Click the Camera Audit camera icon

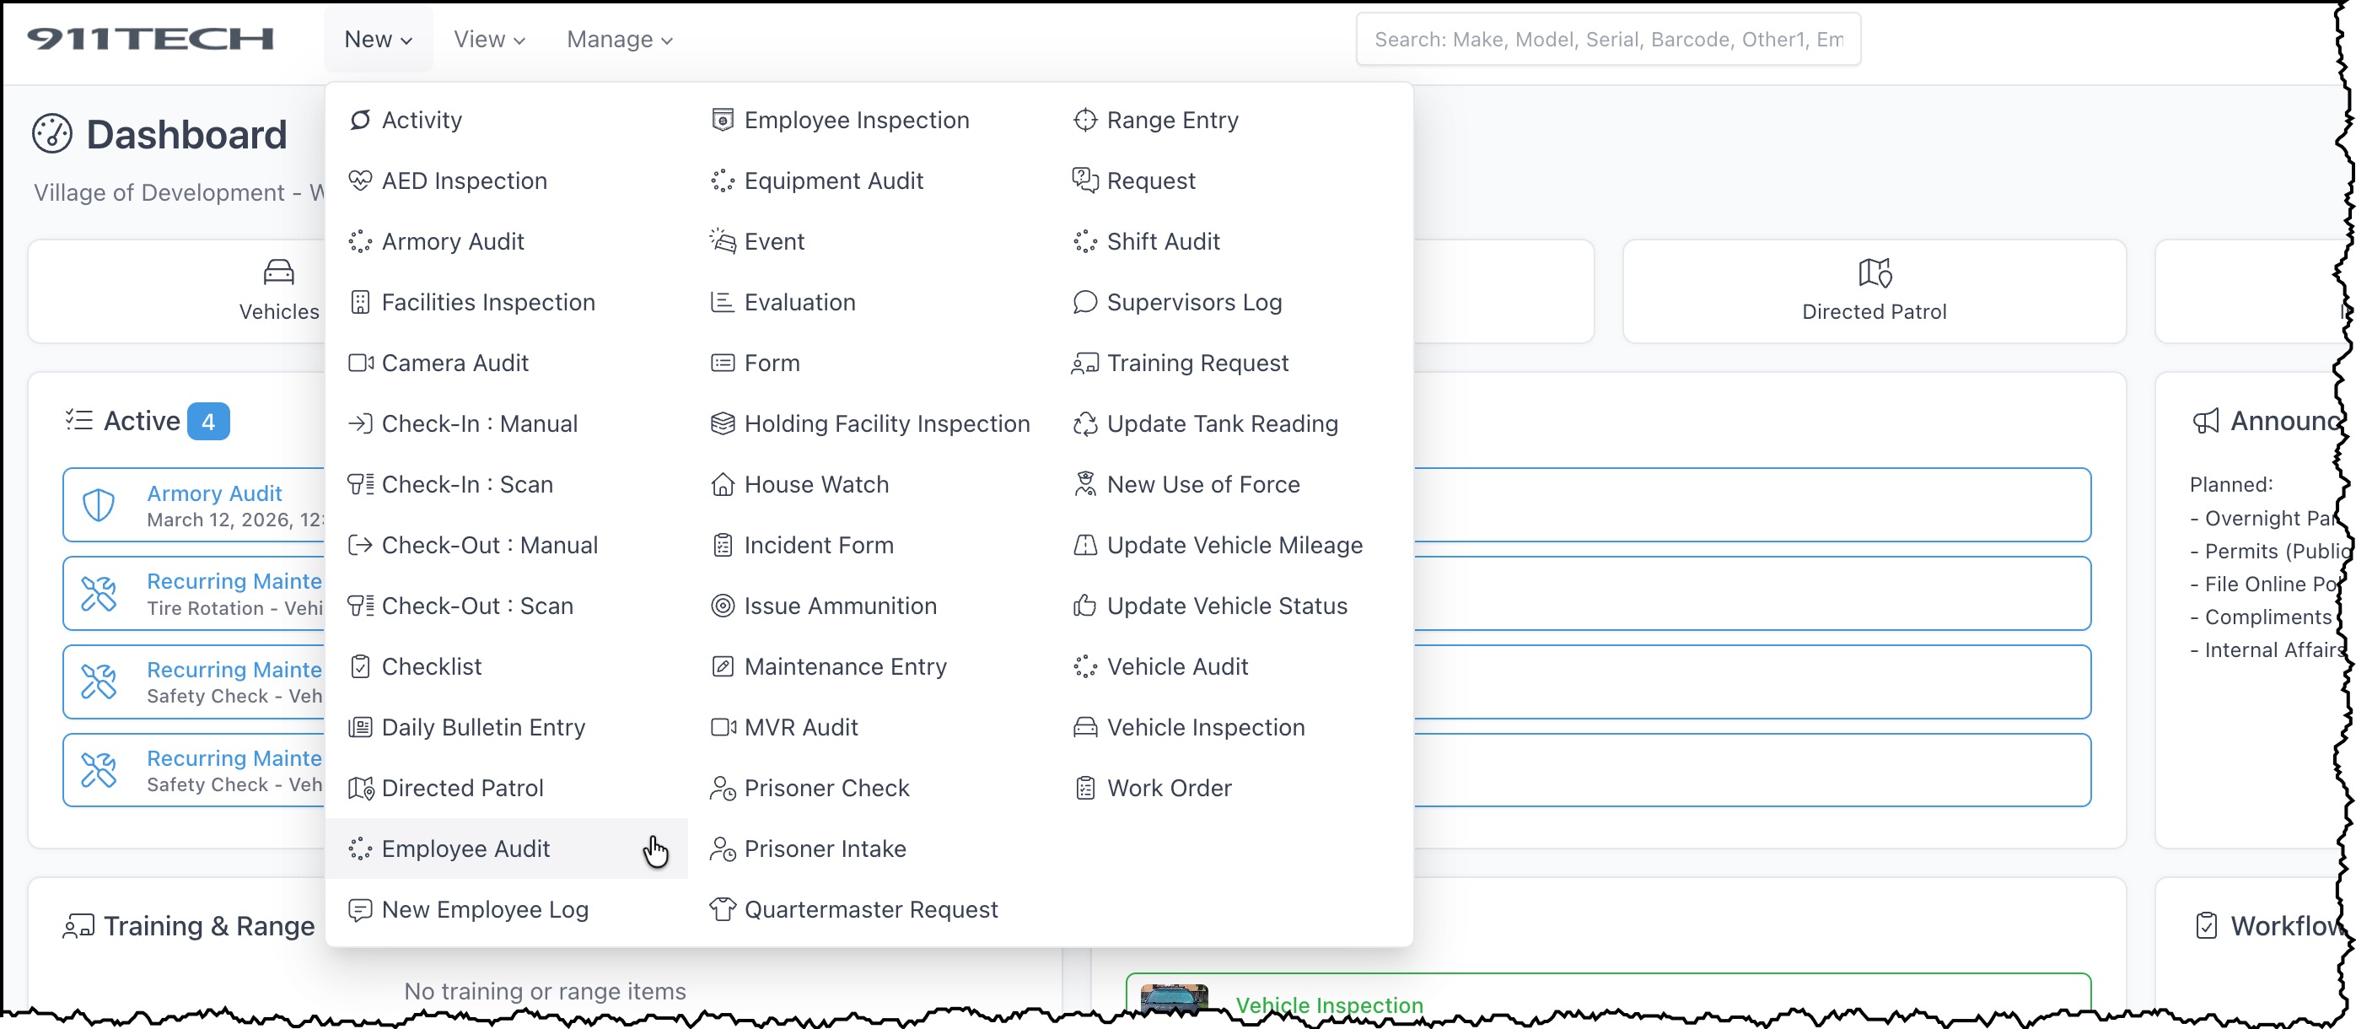pos(359,364)
